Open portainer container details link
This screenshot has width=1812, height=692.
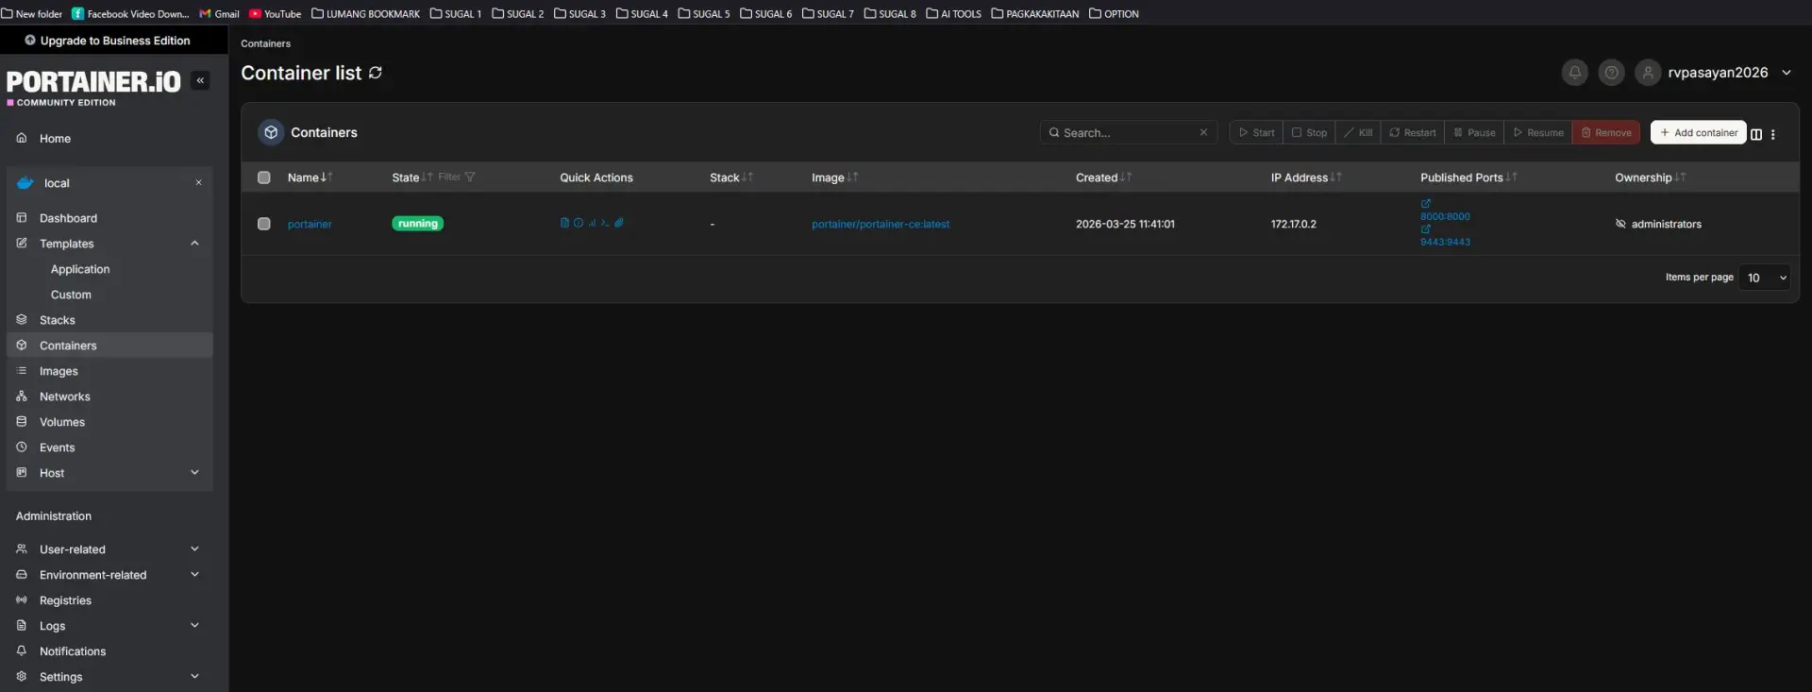point(310,224)
